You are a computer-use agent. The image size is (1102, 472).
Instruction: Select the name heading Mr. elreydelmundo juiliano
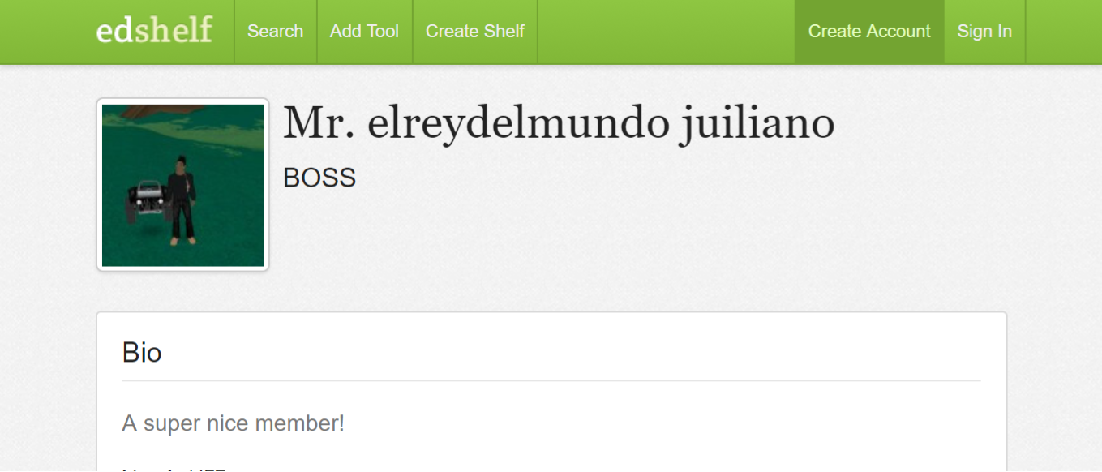(559, 123)
